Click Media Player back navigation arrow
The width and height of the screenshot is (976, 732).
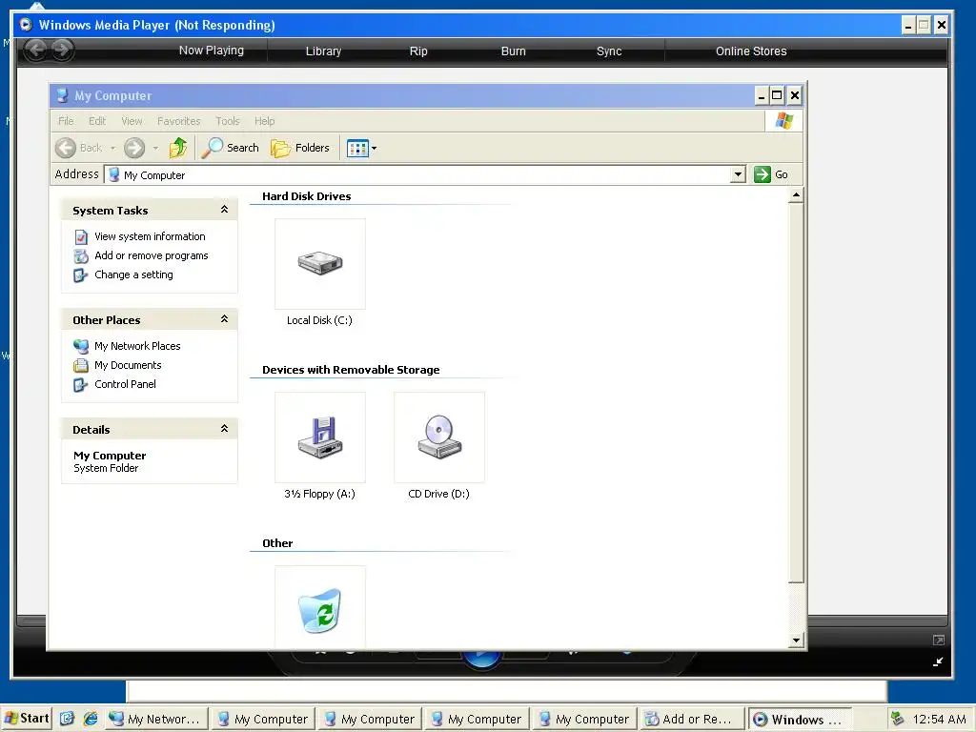36,50
